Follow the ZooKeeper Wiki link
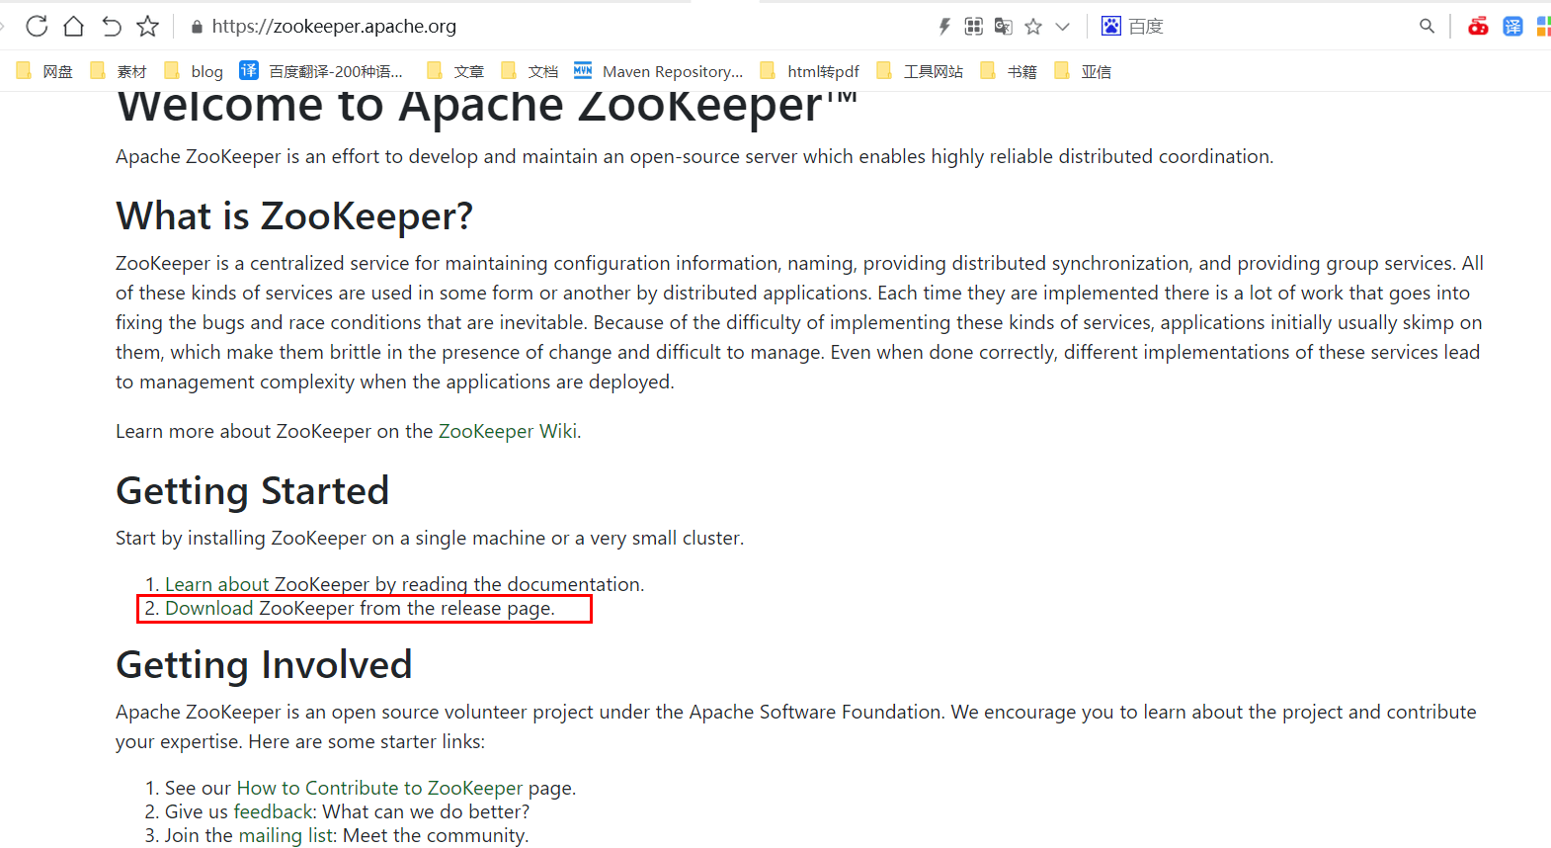 [x=508, y=431]
